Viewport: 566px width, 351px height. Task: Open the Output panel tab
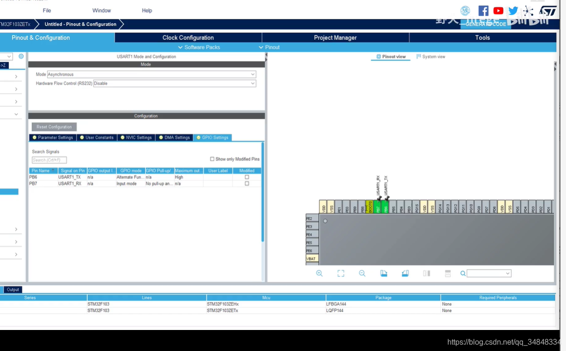point(13,290)
